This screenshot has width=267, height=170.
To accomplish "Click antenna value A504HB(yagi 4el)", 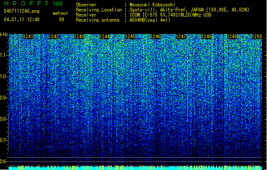I will [150, 20].
